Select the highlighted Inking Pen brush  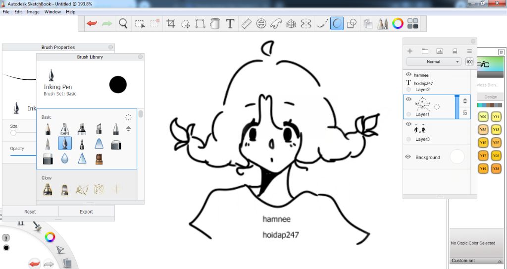coord(65,143)
